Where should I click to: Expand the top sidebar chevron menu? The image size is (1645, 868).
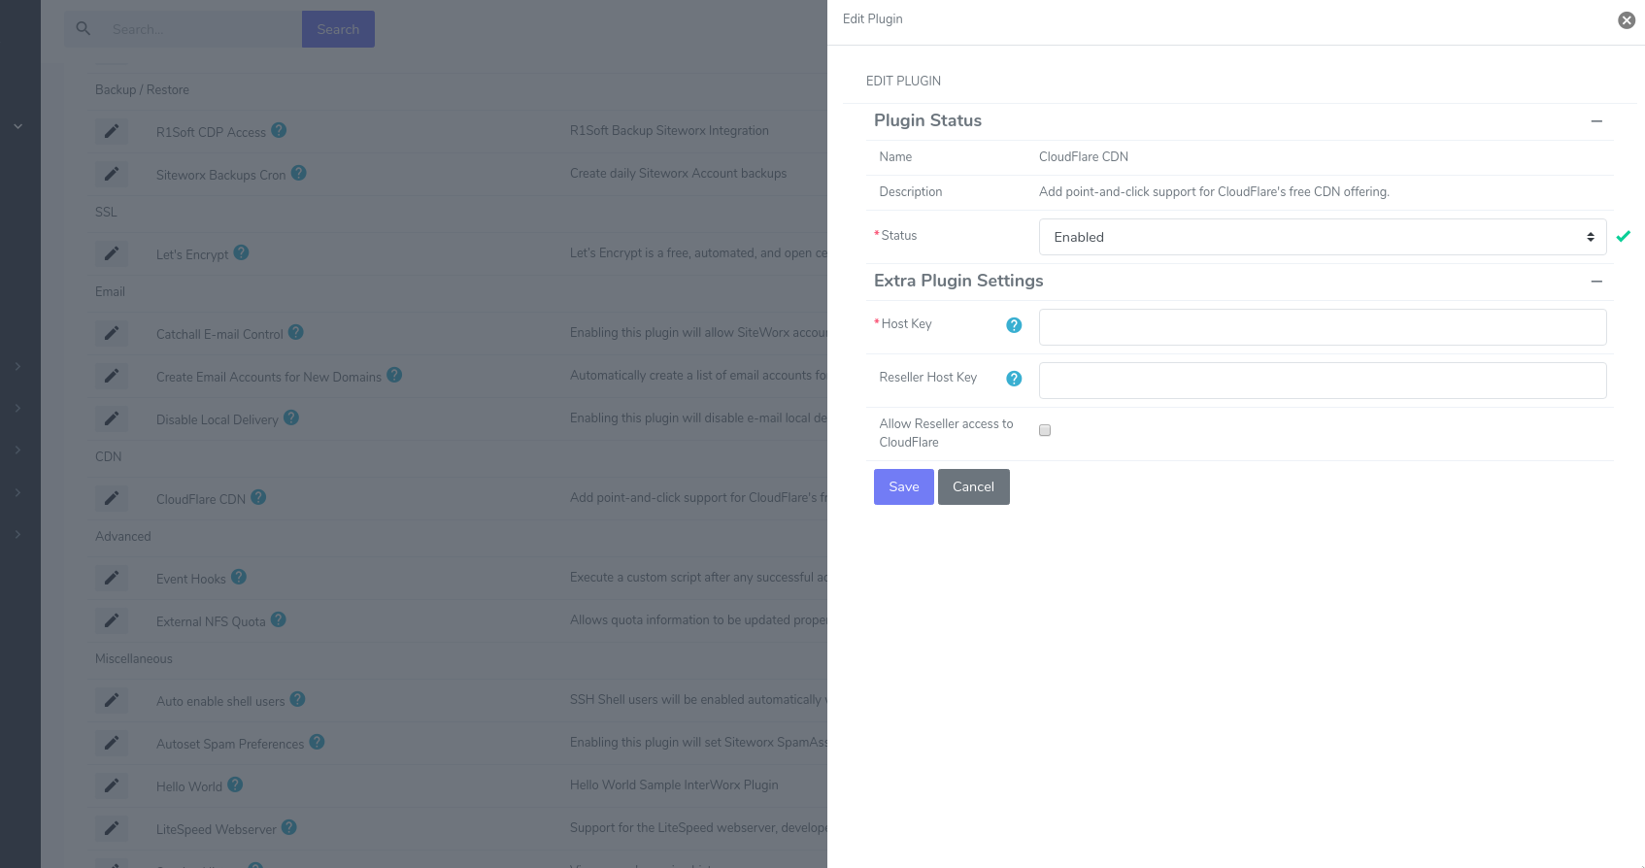[17, 126]
